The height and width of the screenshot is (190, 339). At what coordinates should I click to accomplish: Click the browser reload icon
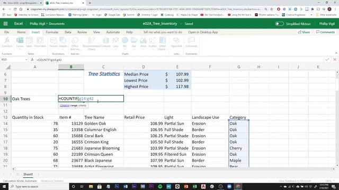(15, 9)
